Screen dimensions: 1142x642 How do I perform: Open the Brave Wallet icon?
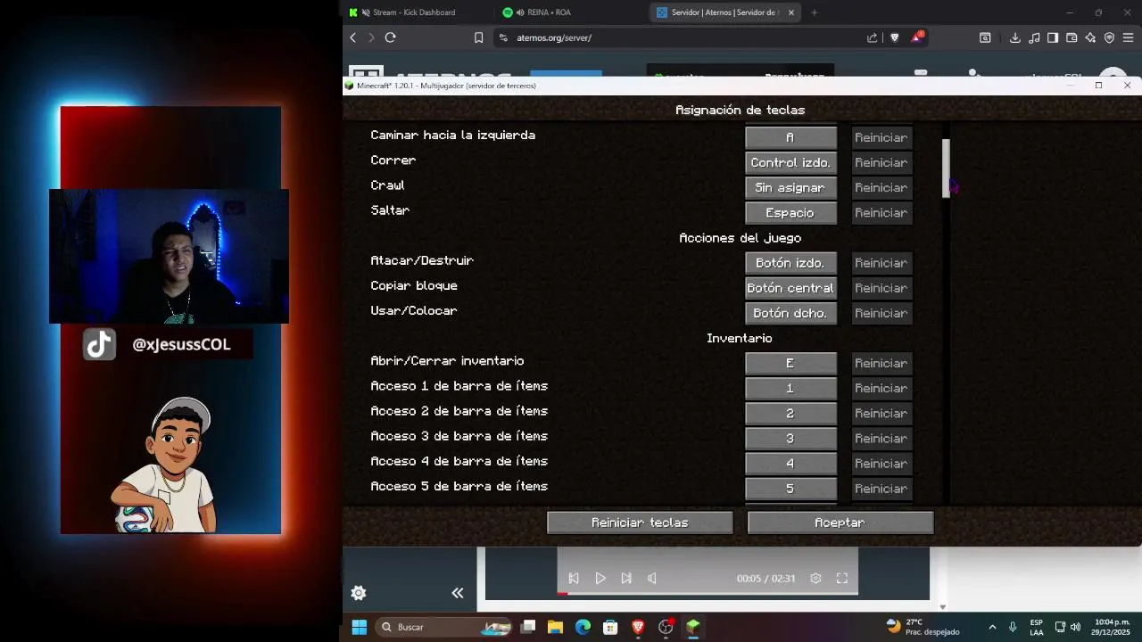click(1072, 37)
